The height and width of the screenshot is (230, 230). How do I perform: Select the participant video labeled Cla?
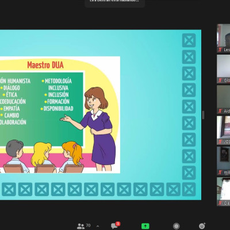(x=224, y=191)
